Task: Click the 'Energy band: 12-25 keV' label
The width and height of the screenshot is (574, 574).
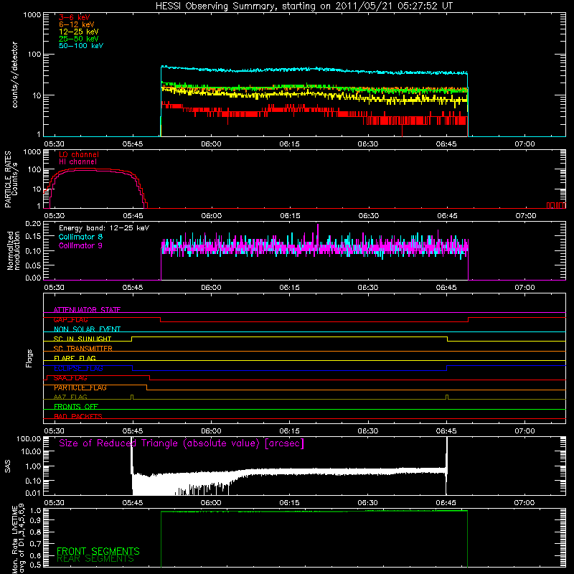Action: pos(104,228)
